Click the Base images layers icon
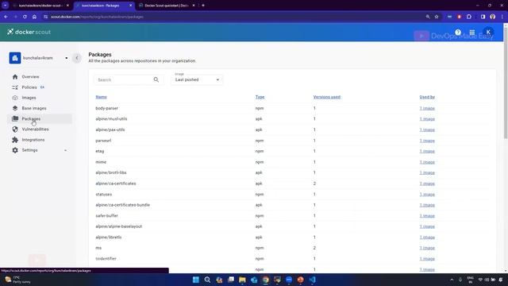 tap(15, 108)
